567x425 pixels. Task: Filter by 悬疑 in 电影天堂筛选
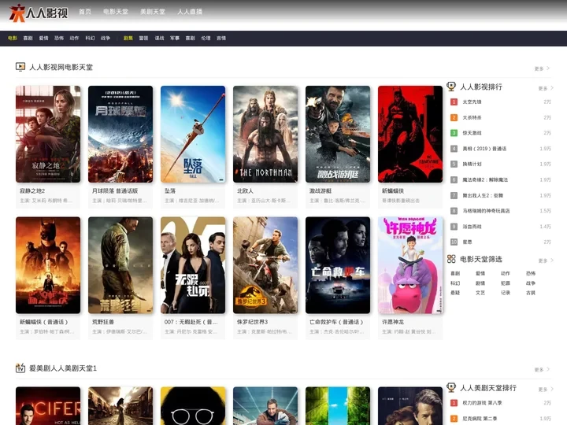[x=455, y=293]
